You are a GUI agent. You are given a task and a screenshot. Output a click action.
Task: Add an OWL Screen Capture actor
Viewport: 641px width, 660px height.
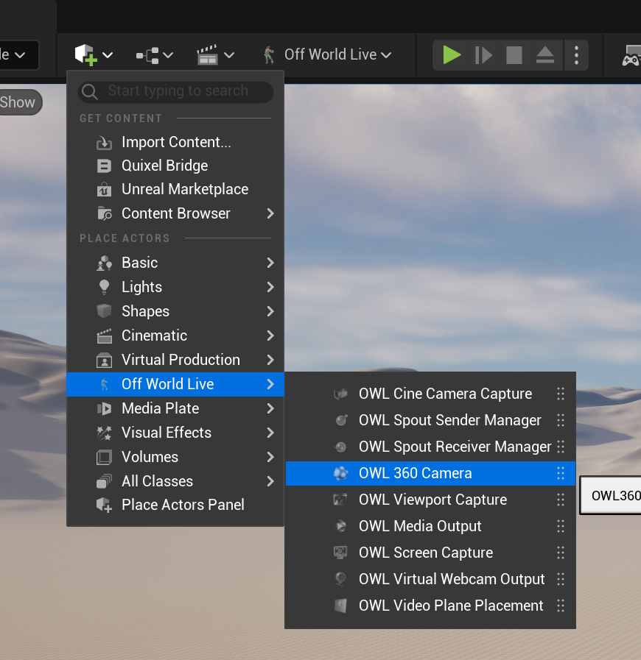tap(430, 553)
